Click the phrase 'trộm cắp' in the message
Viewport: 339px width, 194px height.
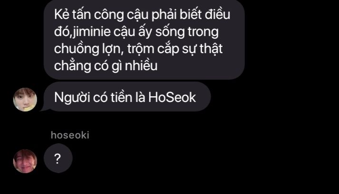click(x=152, y=49)
